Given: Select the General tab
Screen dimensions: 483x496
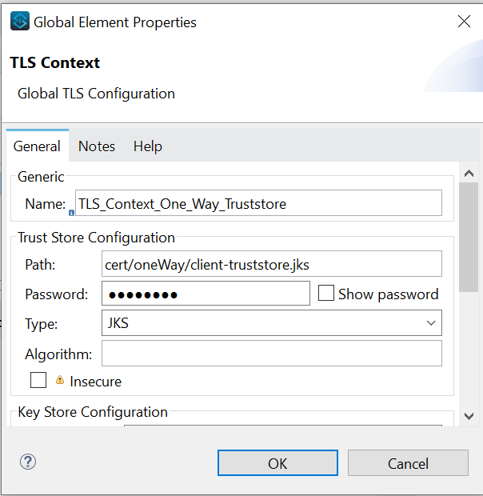Looking at the screenshot, I should [x=37, y=146].
